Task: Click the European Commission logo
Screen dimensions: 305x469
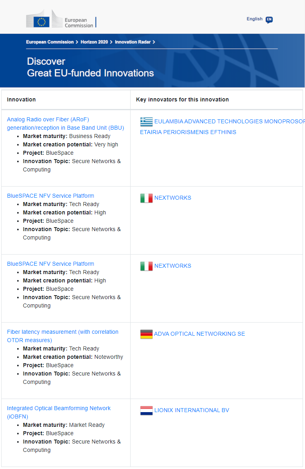Action: tap(61, 19)
